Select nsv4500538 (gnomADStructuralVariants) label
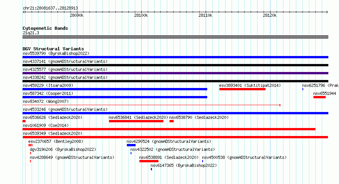 (x=244, y=157)
